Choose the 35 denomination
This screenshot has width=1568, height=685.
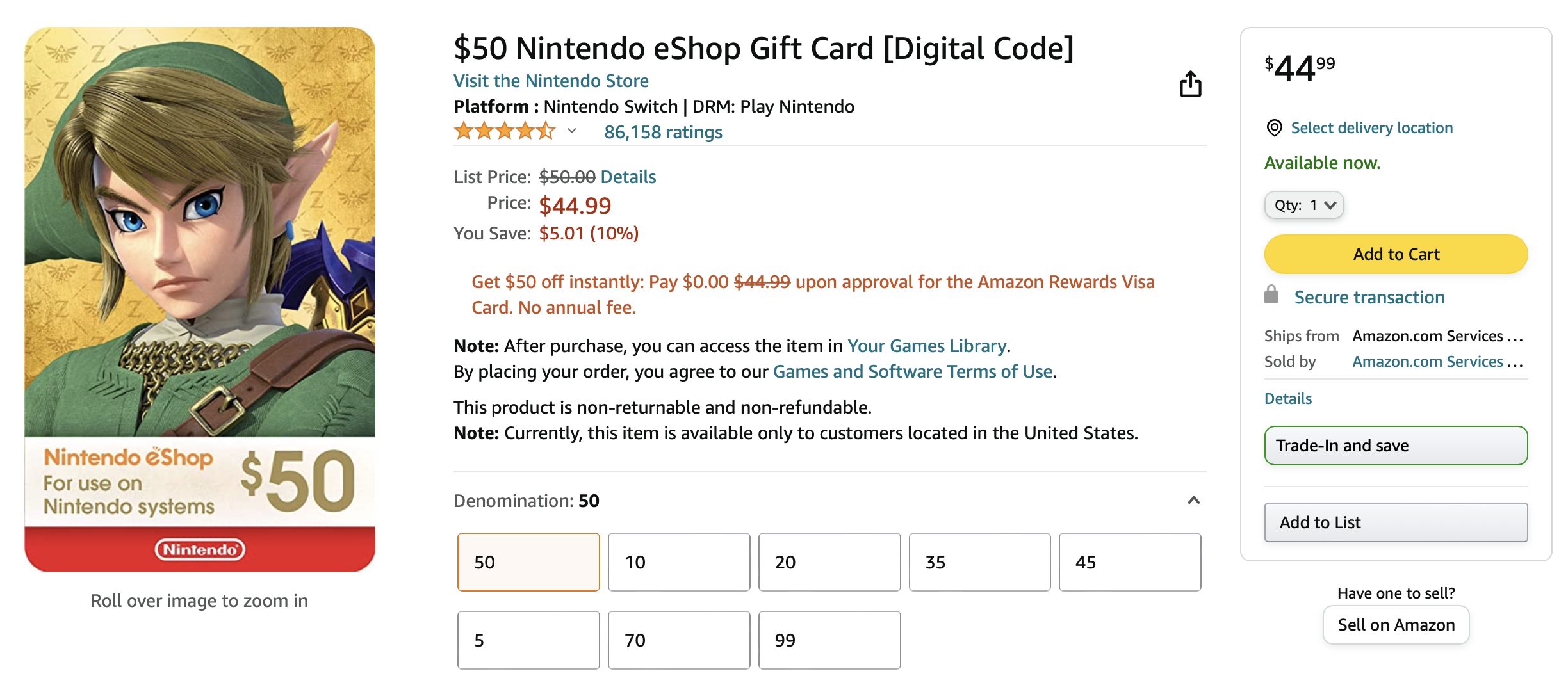tap(979, 562)
